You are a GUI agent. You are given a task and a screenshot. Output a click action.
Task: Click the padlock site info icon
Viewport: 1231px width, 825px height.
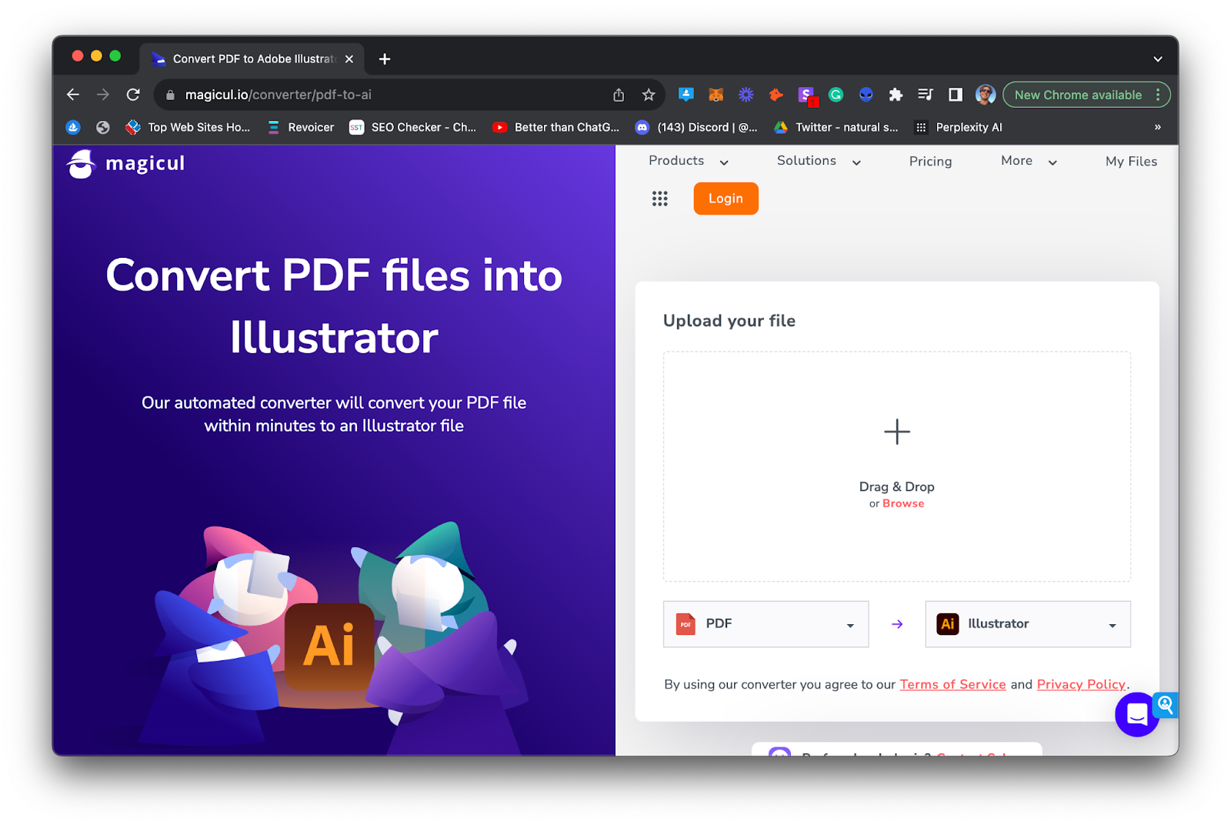170,95
